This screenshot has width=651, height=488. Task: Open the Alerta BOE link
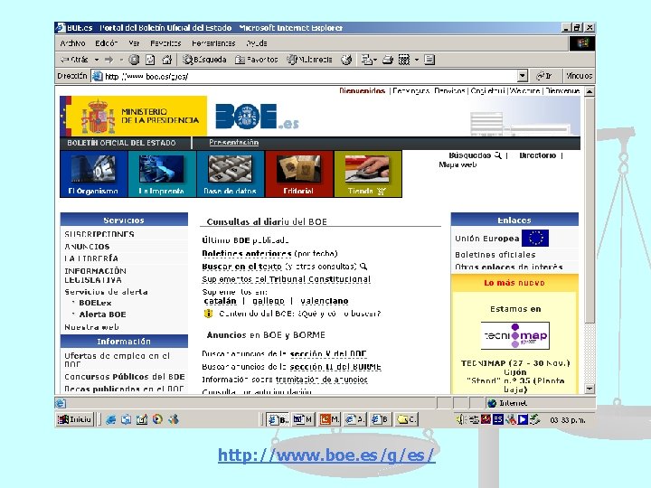[102, 314]
